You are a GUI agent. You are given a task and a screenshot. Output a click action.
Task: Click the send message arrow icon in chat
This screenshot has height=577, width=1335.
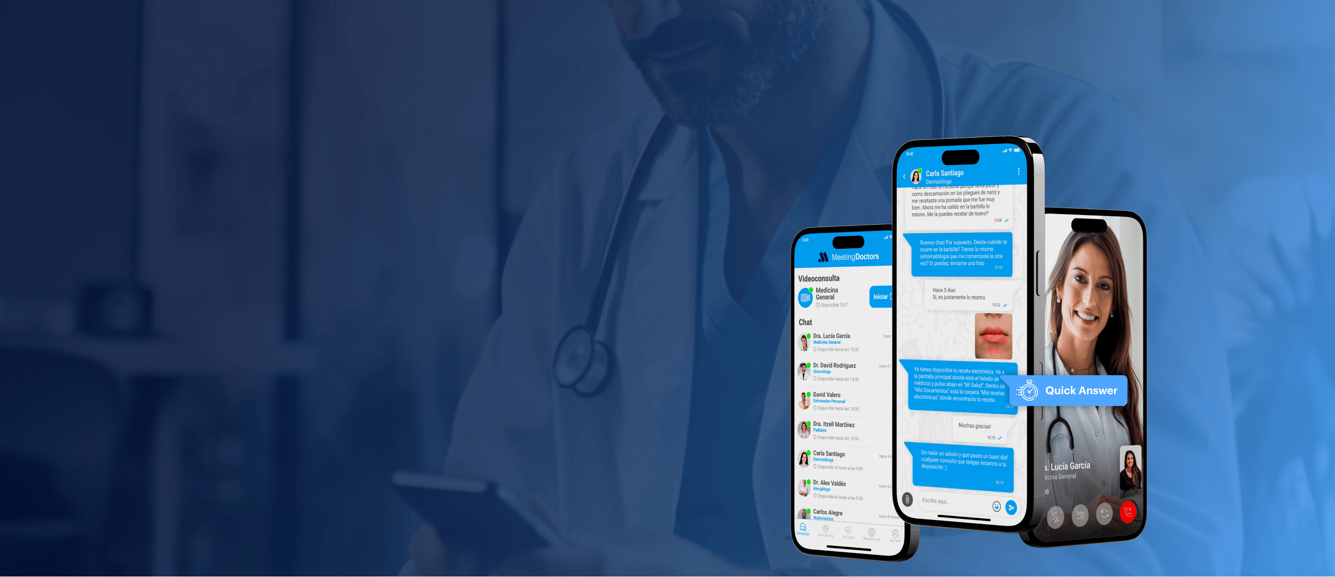[1014, 506]
